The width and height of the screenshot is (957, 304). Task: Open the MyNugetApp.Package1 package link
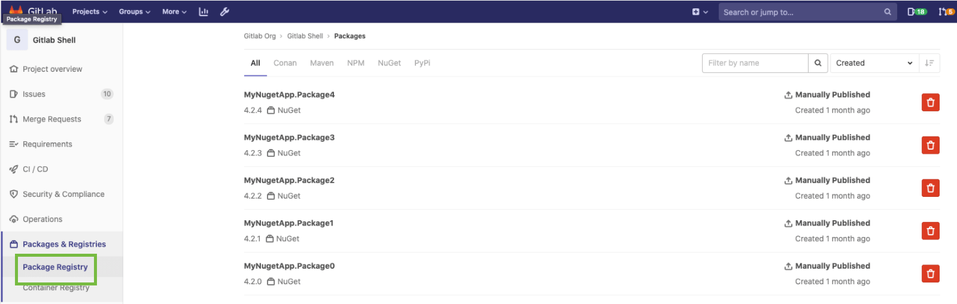pos(288,223)
